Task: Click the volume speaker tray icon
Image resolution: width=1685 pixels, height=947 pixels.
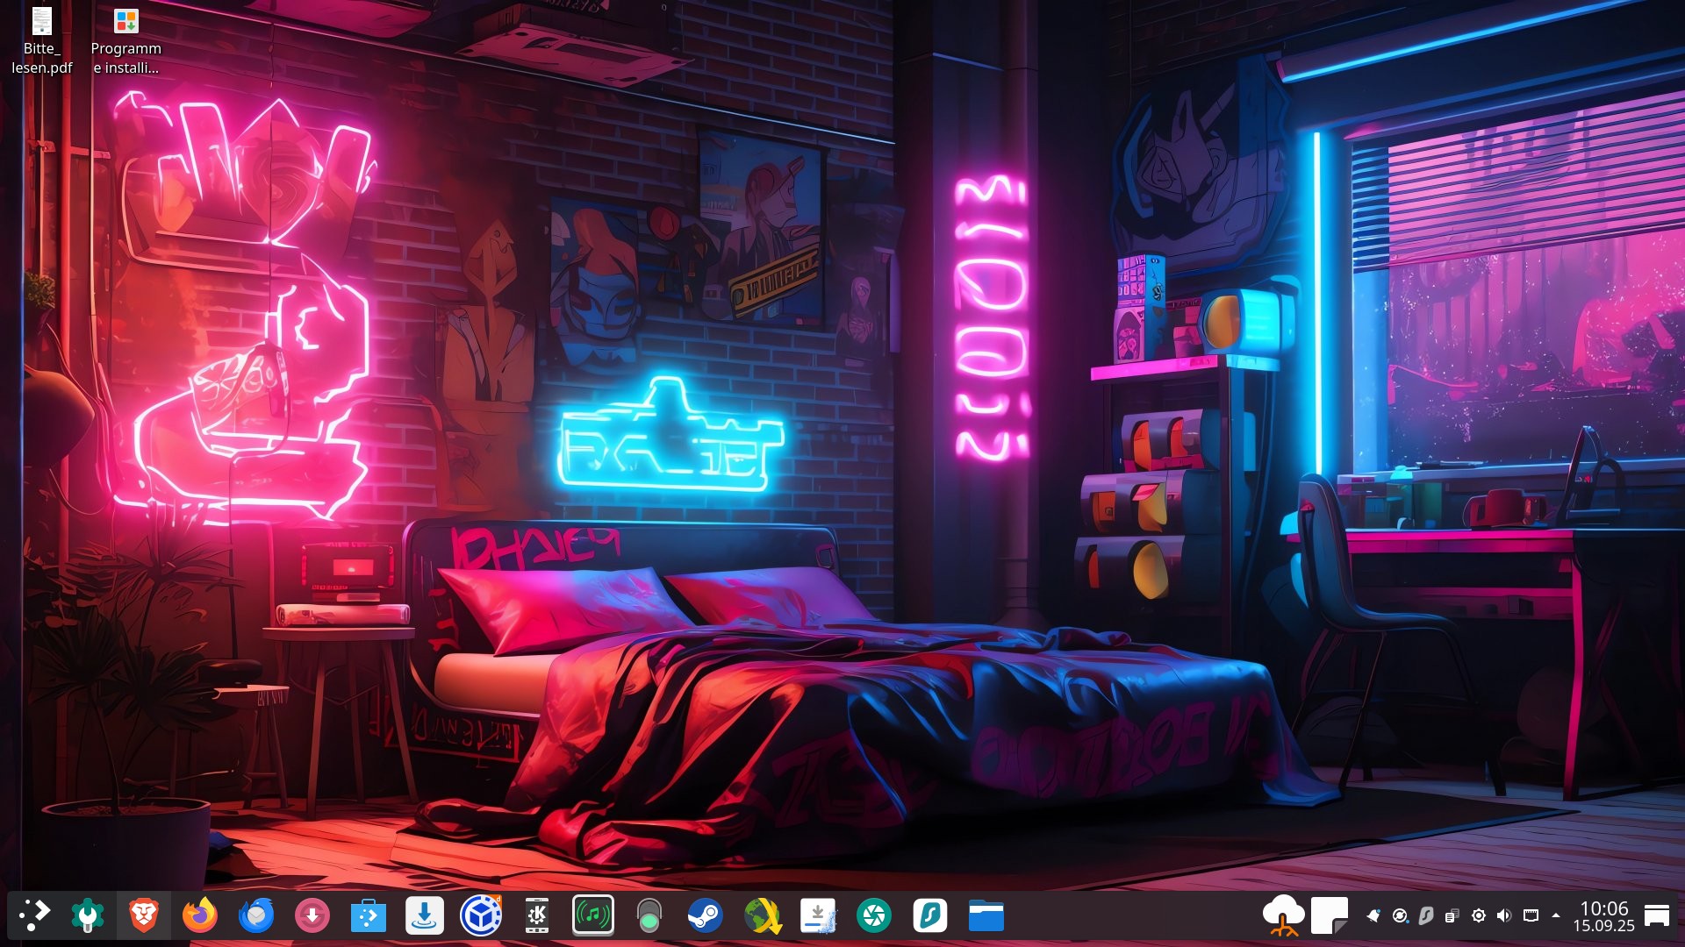Action: pos(1504,916)
